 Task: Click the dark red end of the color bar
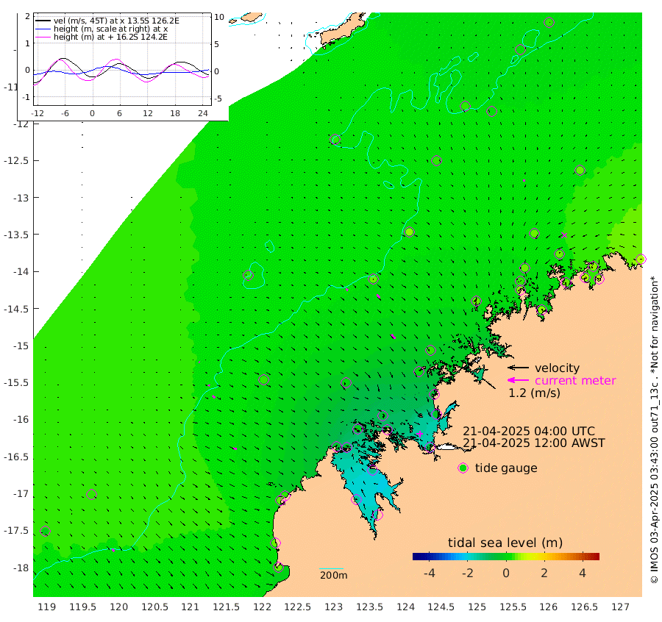(x=596, y=557)
